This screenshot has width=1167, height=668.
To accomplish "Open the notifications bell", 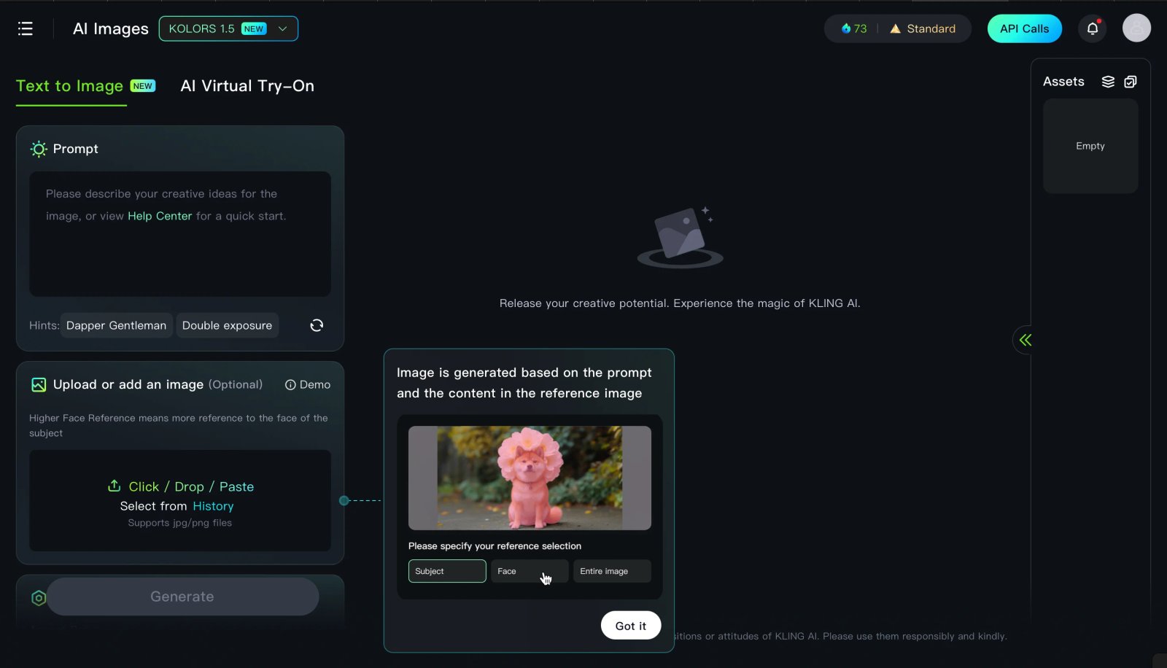I will coord(1092,28).
